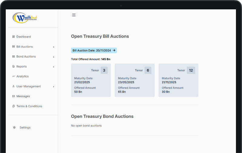Click the Terms & Conditions clipboard icon
Image resolution: width=242 pixels, height=153 pixels.
click(13, 106)
